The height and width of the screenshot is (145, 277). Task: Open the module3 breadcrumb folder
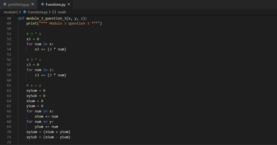11,12
